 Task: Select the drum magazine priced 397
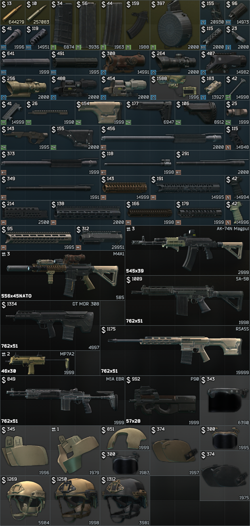[174, 24]
